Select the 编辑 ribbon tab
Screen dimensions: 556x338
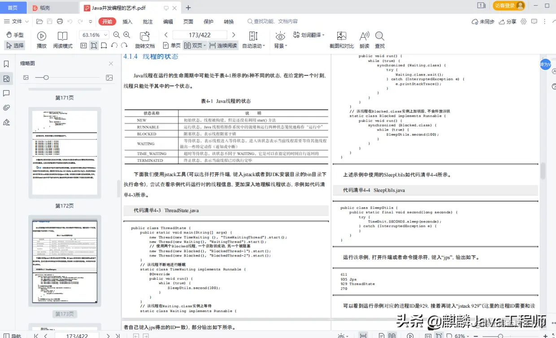(168, 22)
